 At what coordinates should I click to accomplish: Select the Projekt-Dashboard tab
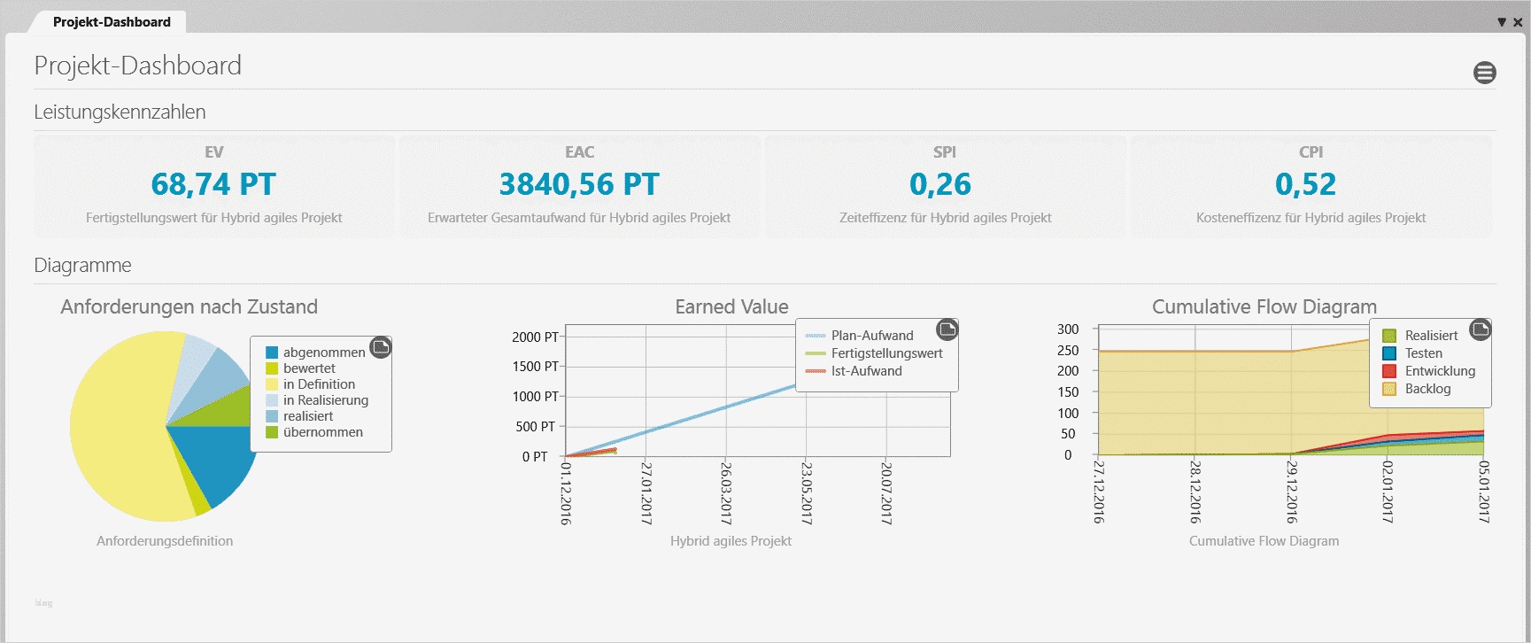pos(112,22)
